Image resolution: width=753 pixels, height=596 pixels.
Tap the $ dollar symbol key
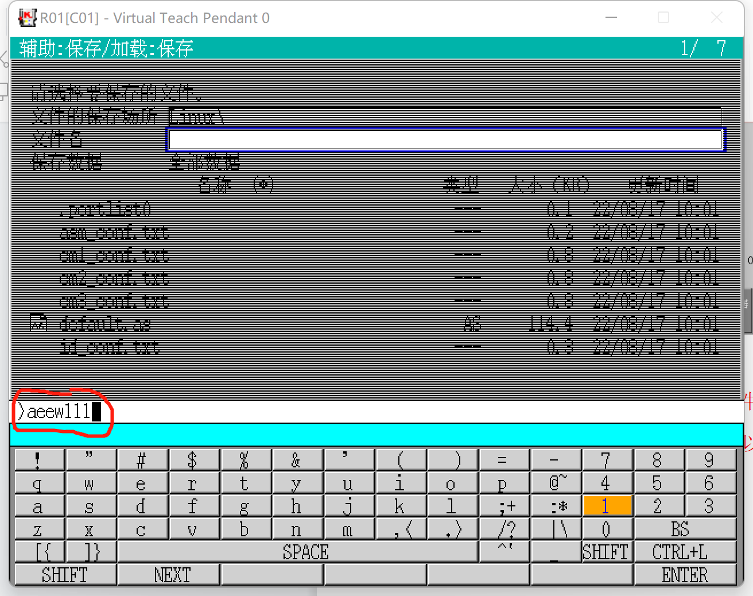coord(194,460)
